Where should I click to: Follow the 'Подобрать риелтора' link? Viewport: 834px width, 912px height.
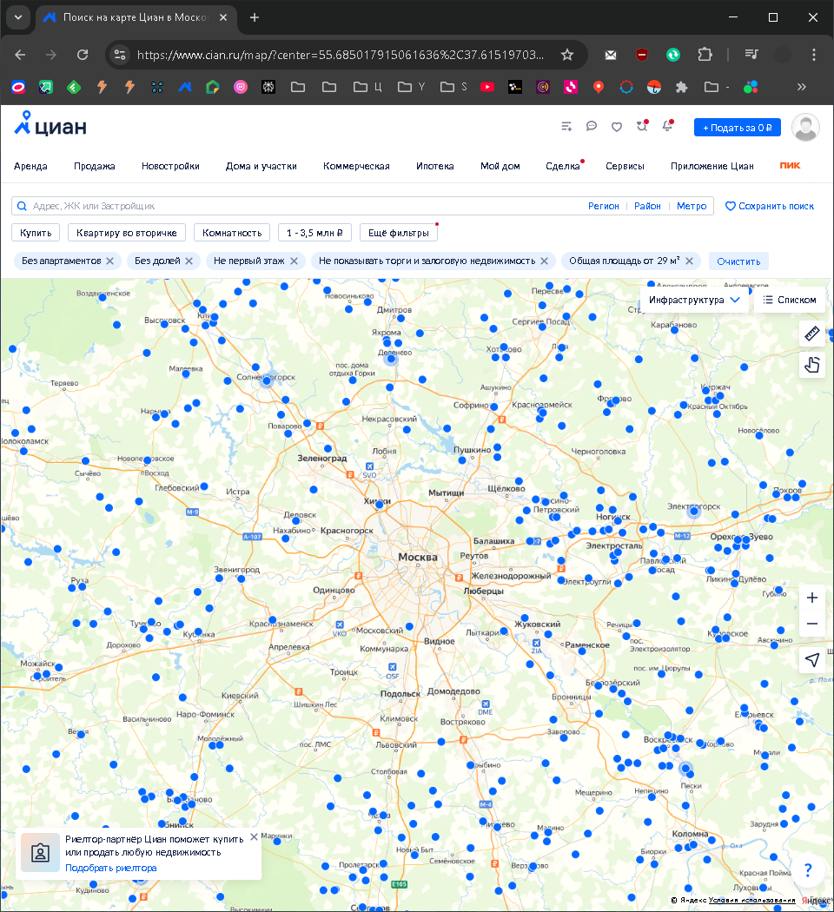click(x=110, y=868)
